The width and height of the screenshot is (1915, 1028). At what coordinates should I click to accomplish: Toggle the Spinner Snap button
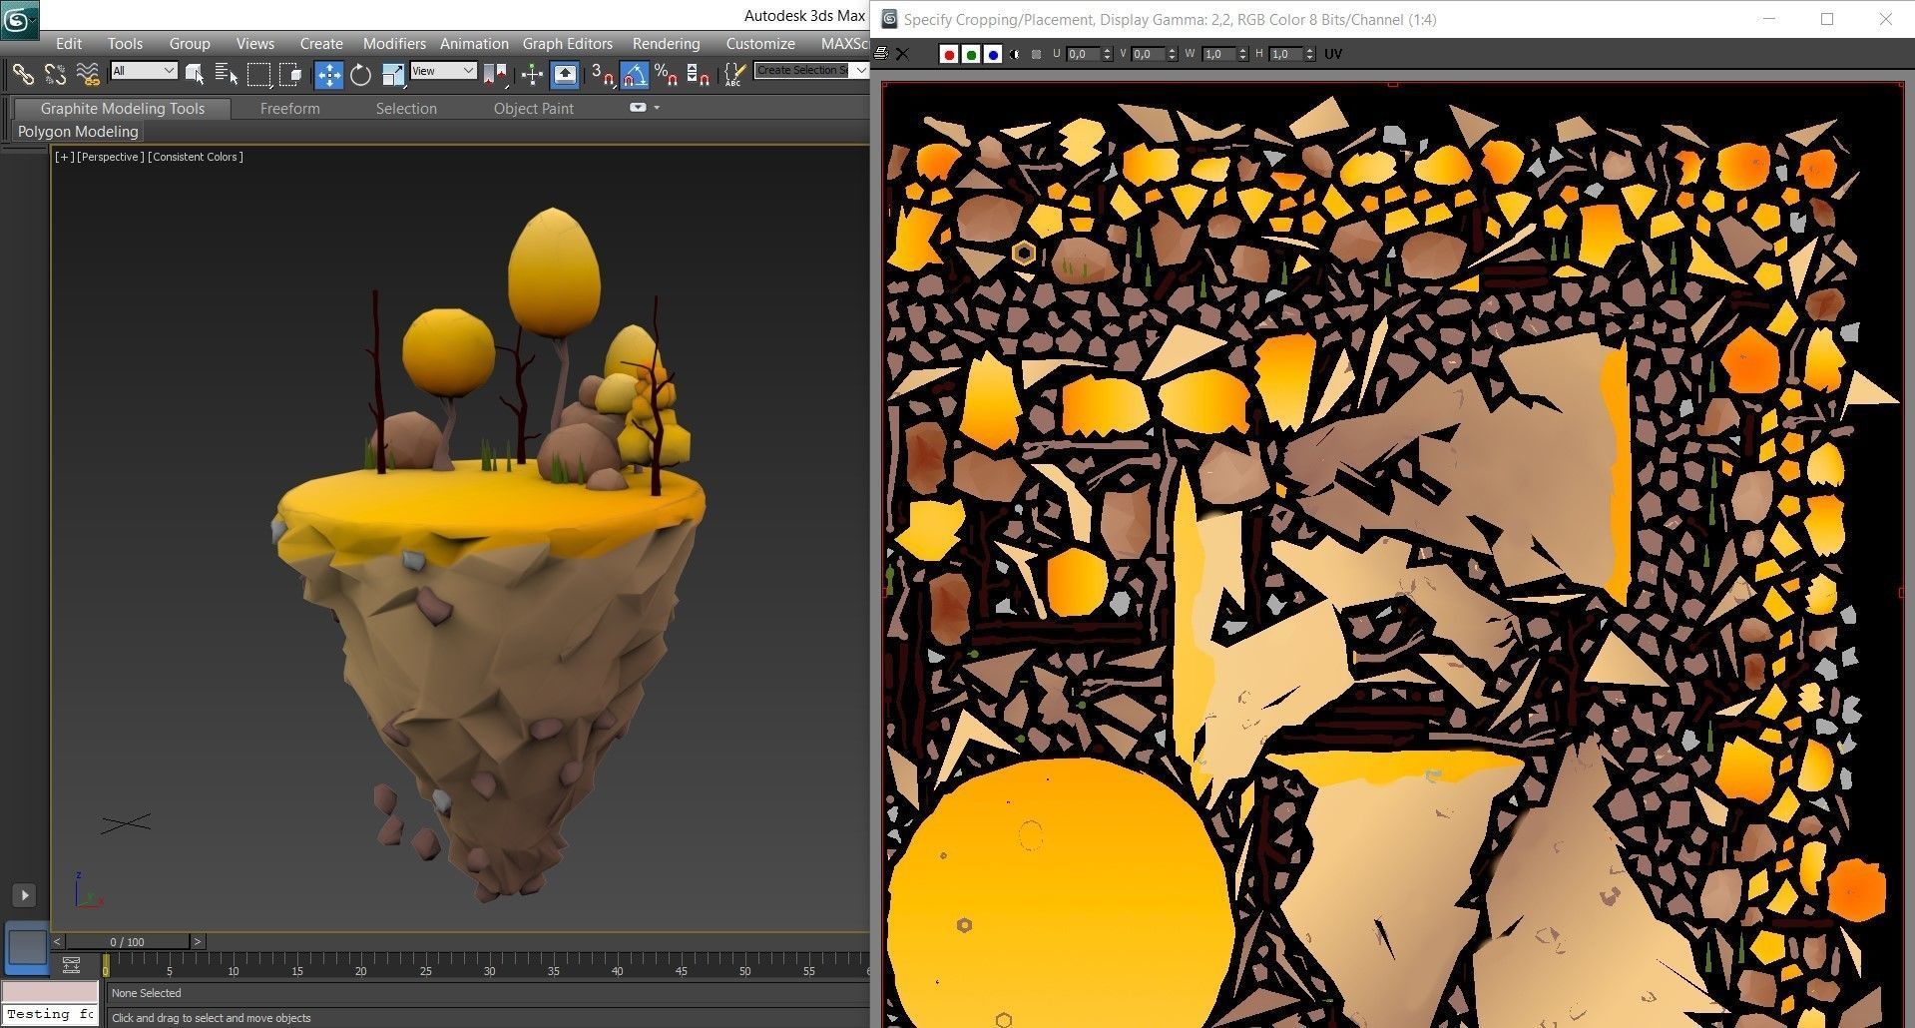698,74
